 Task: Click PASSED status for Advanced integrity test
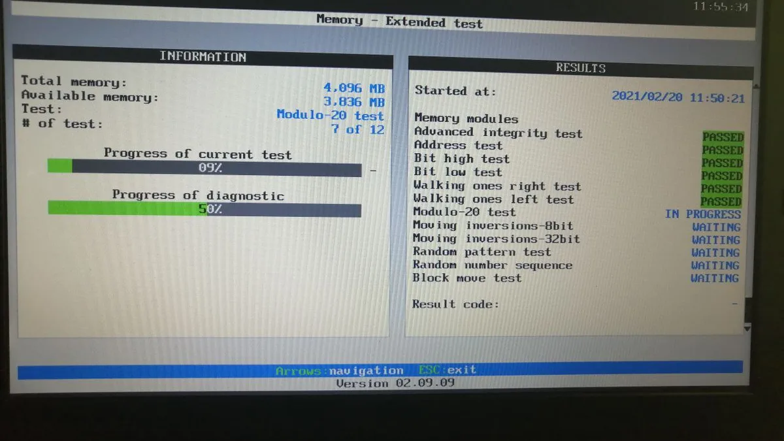pos(723,138)
